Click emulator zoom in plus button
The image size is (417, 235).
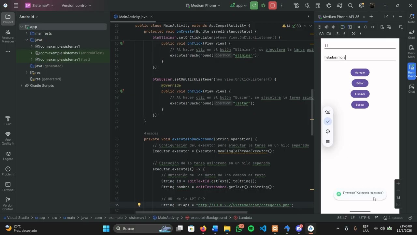pos(398,183)
